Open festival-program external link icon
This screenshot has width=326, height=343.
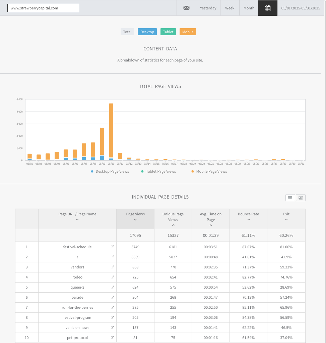tap(112, 317)
